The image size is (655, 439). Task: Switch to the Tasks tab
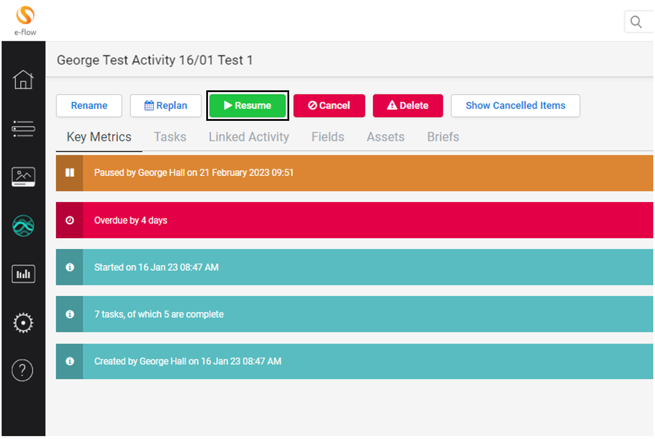click(x=170, y=137)
